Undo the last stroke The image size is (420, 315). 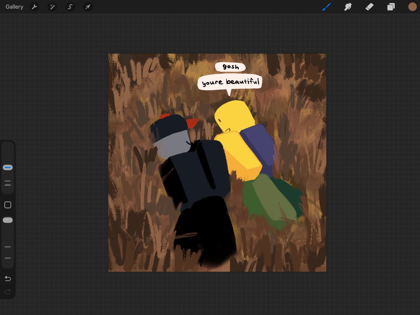coord(8,279)
